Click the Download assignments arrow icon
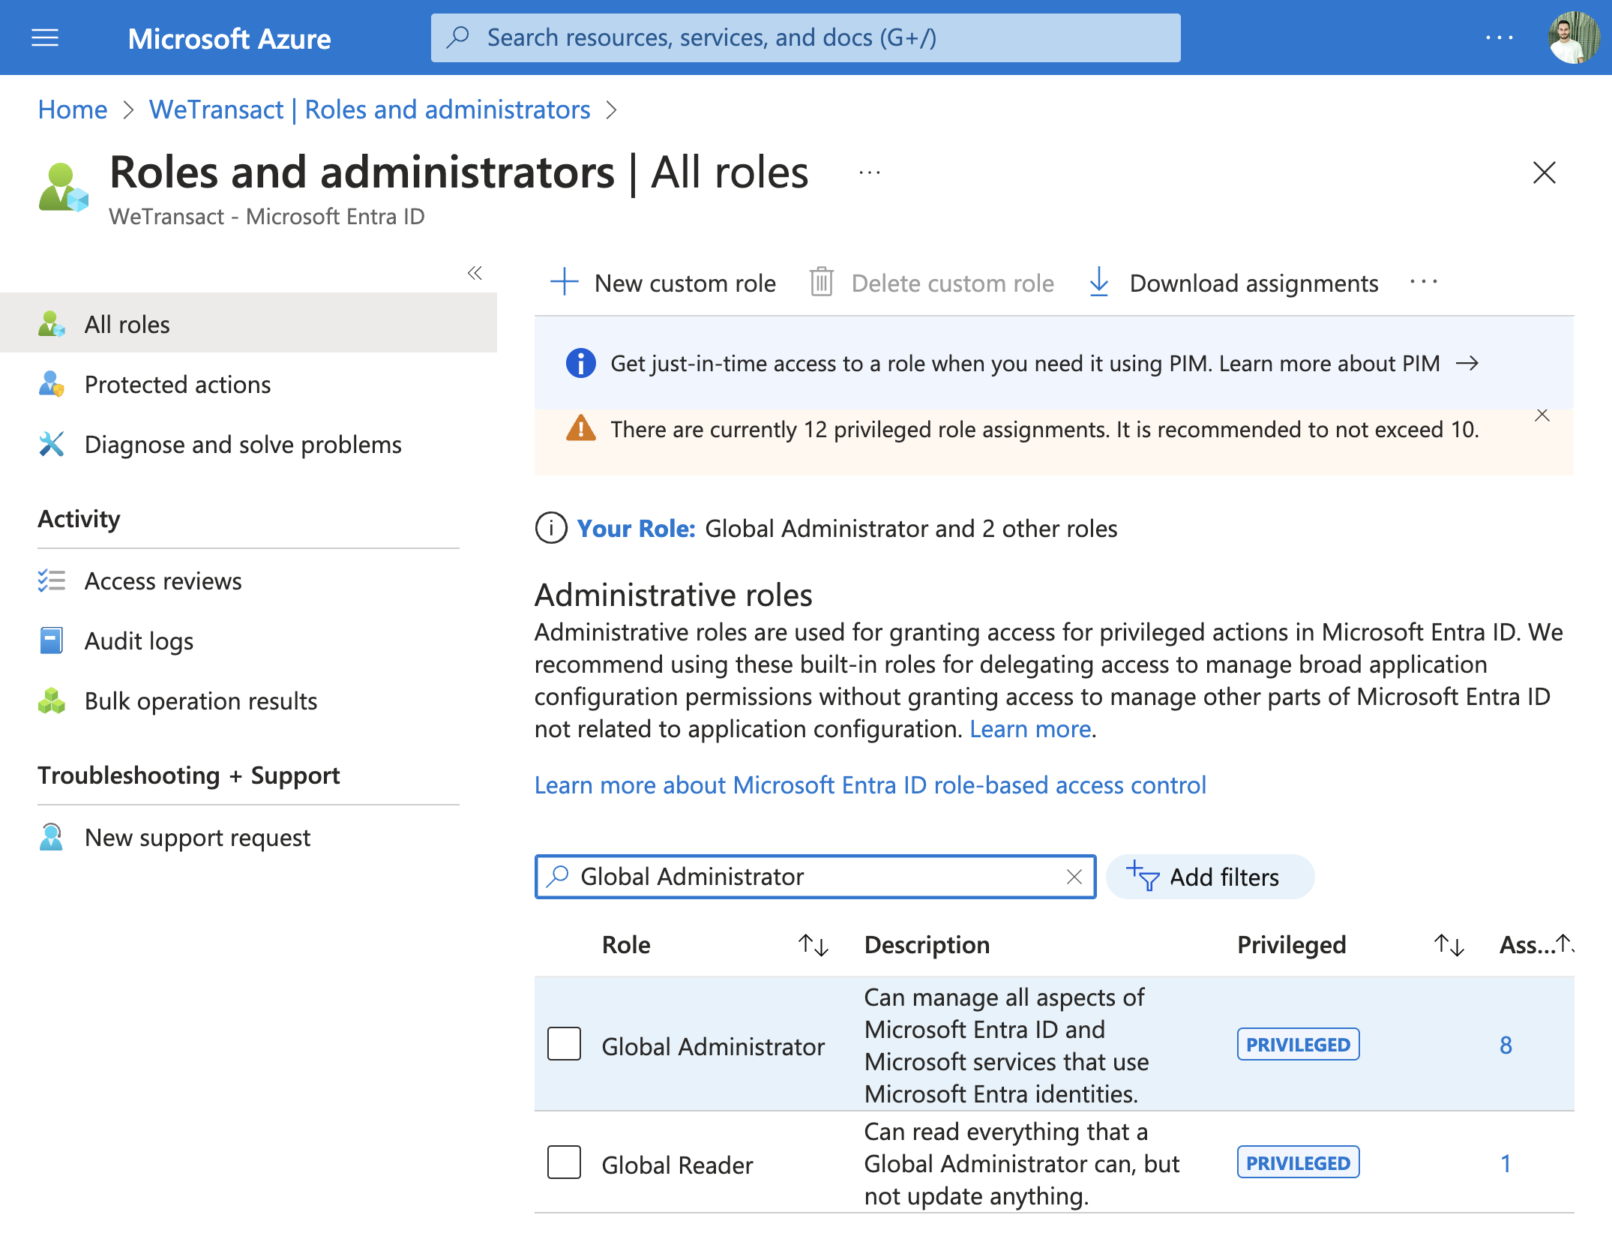1612x1248 pixels. click(x=1098, y=283)
